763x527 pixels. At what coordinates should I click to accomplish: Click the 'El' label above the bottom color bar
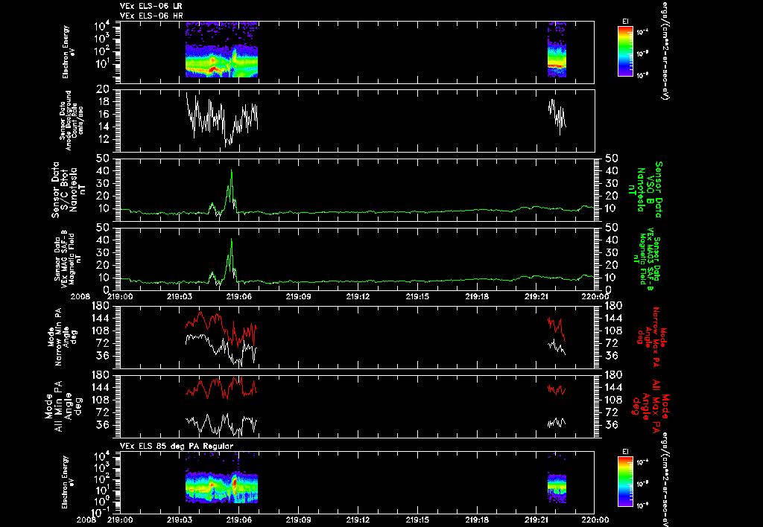tap(625, 452)
